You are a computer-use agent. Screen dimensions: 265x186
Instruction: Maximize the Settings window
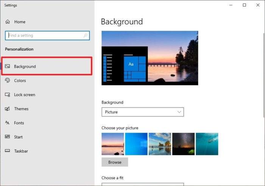[x=244, y=5]
